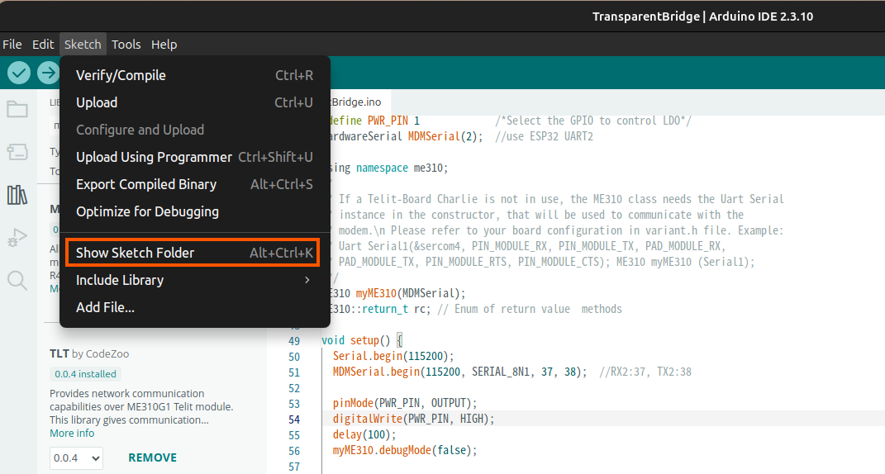Switch to the Bridge.ino editor tab

point(357,102)
